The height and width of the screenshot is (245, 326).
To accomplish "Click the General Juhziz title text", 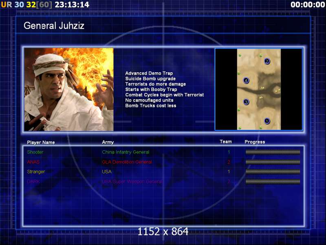I will 54,26.
